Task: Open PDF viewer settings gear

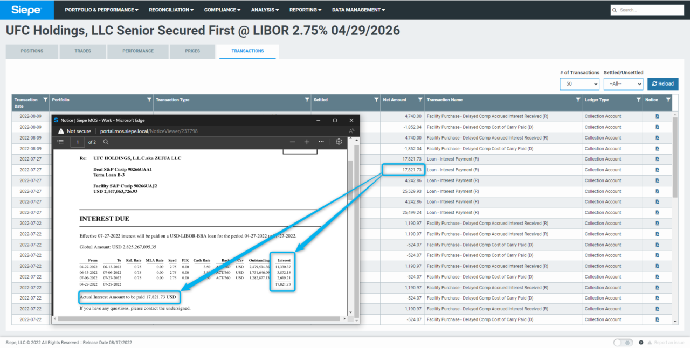Action: click(x=339, y=142)
